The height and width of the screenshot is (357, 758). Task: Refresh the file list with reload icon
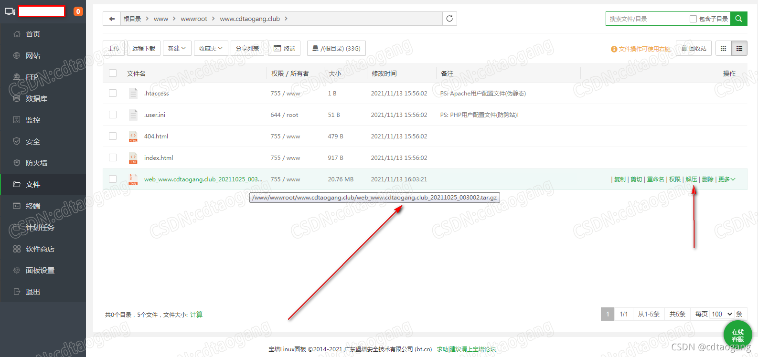449,19
